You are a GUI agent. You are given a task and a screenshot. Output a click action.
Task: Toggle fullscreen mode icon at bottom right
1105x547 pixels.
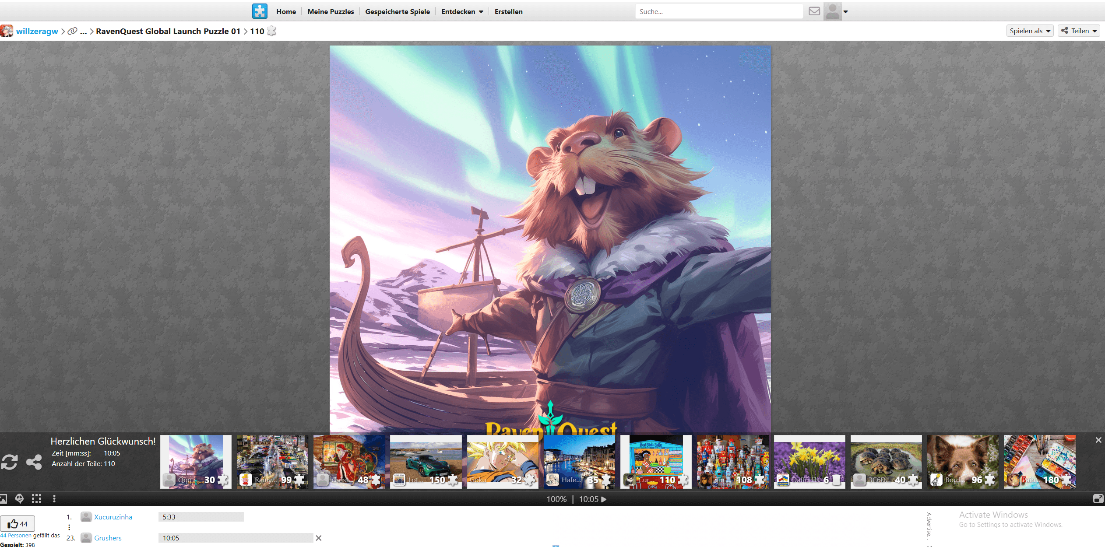[x=1098, y=498]
